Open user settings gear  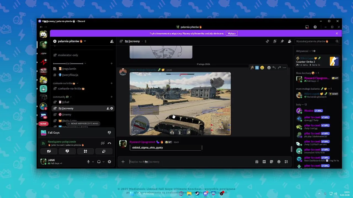pos(109,162)
